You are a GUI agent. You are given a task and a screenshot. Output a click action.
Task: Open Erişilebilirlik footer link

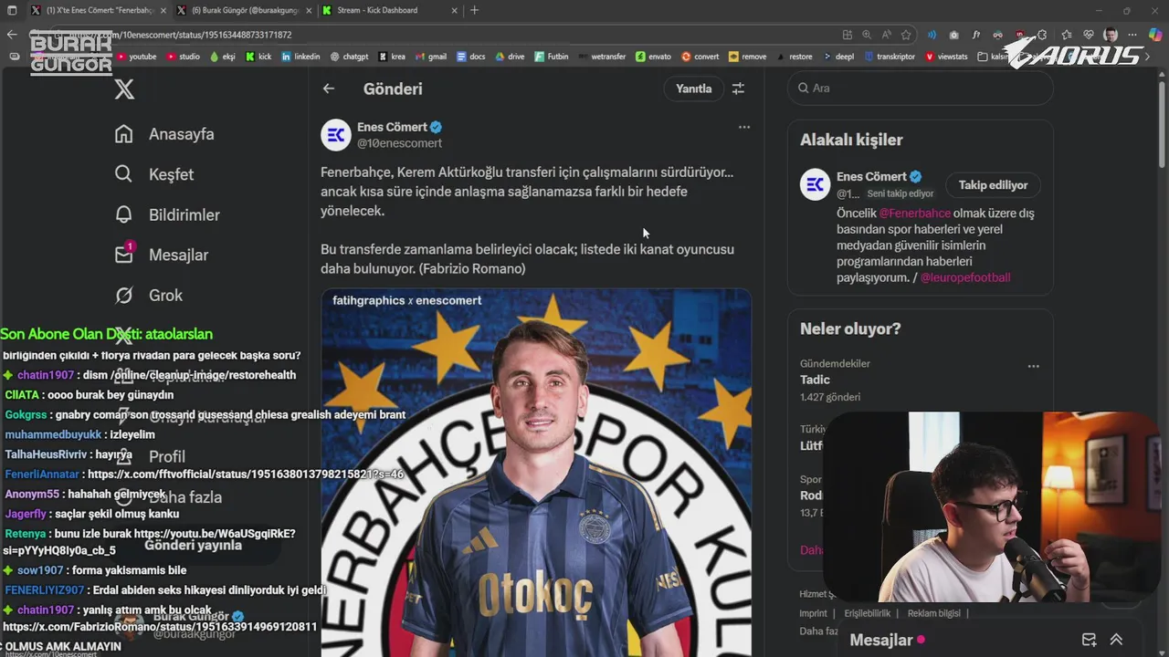coord(868,613)
